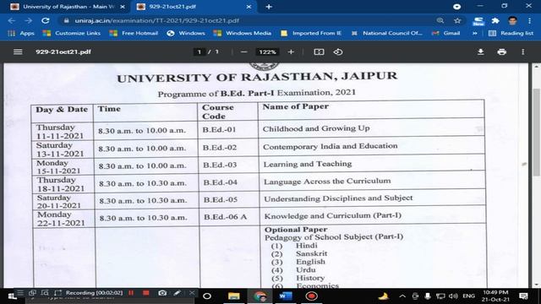Pause the screen recording
Image resolution: width=541 pixels, height=304 pixels.
[x=131, y=293]
